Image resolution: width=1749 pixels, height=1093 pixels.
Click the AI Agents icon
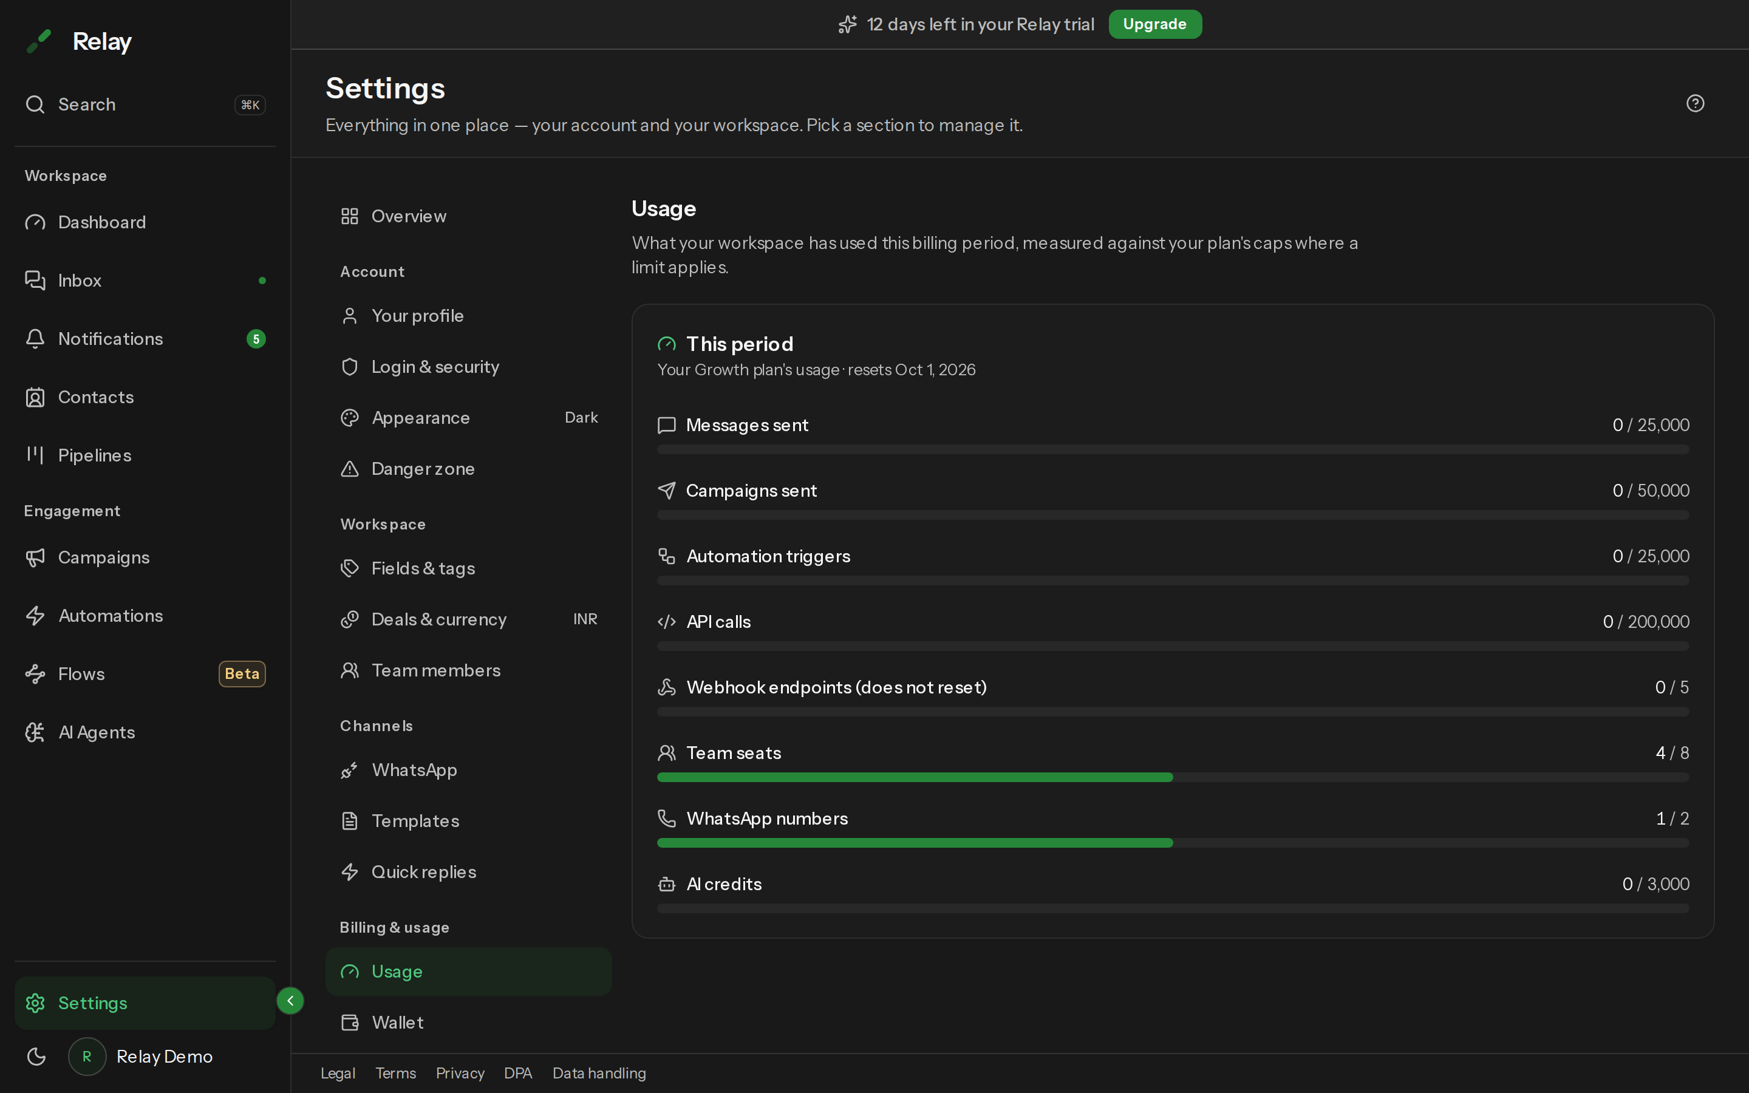tap(35, 732)
